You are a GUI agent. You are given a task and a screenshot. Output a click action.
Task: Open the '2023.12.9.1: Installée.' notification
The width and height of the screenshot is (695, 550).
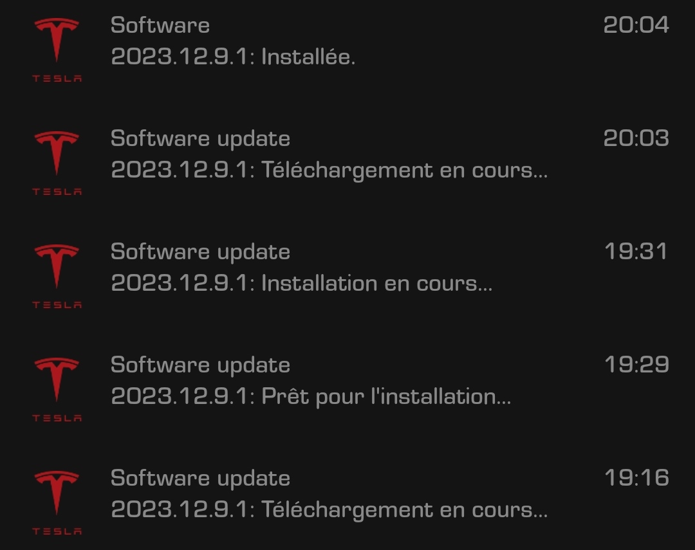coord(347,50)
